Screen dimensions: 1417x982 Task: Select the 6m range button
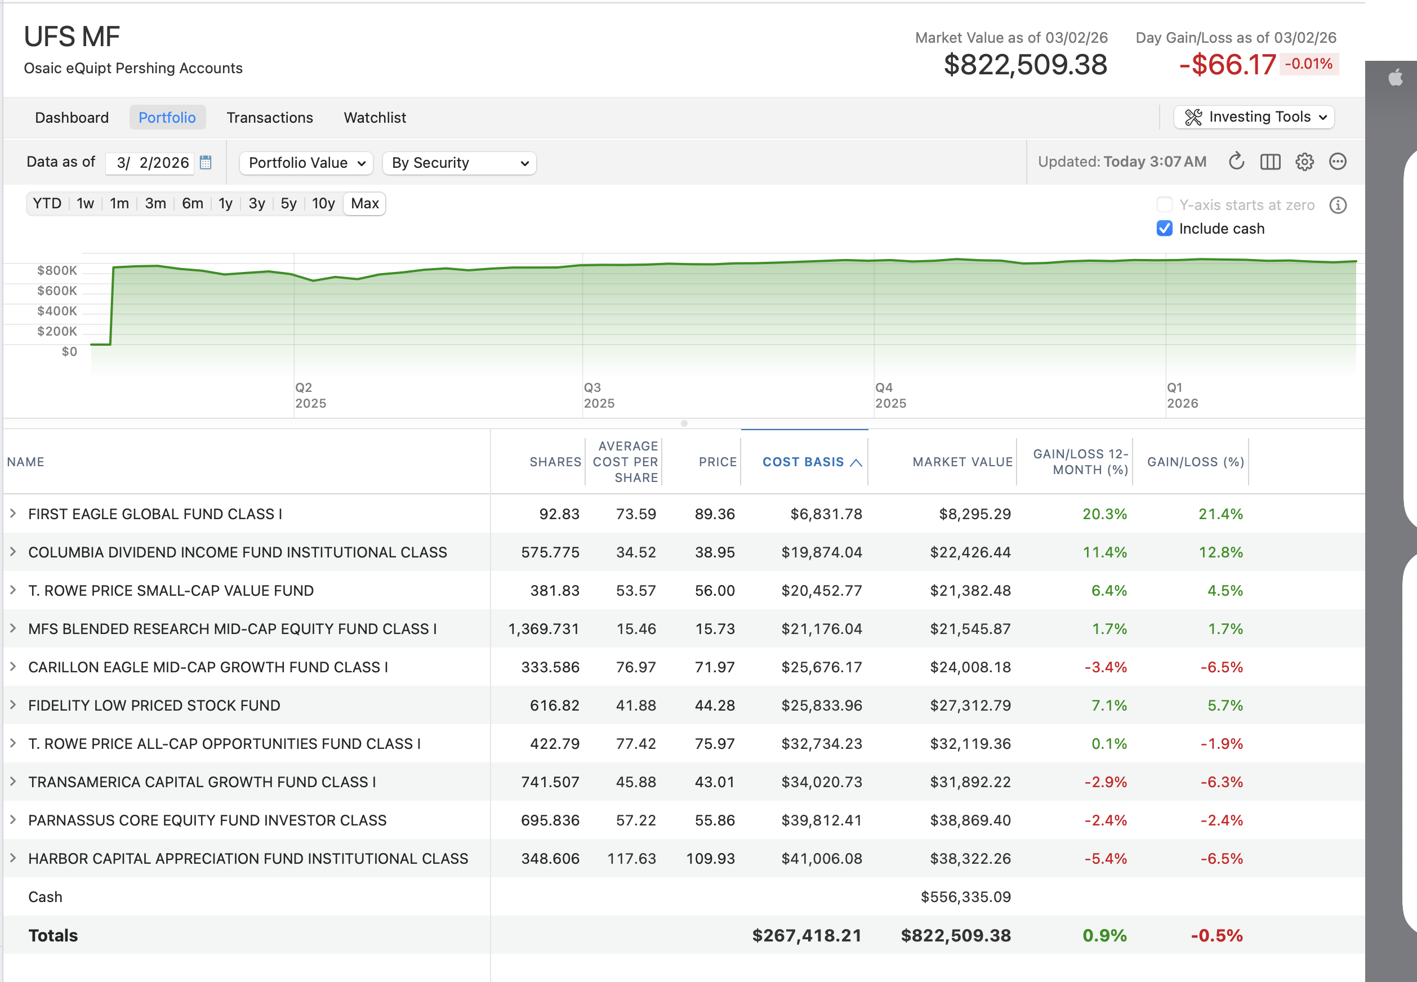pyautogui.click(x=192, y=204)
